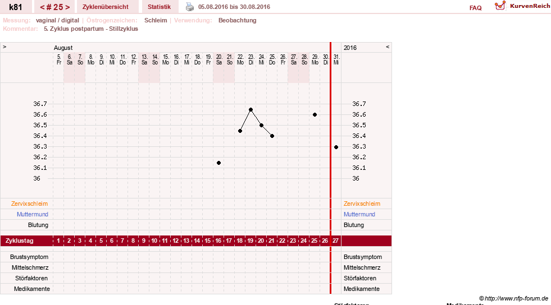Click the left 'Brustsymptom' row label
The image size is (551, 305).
29,257
